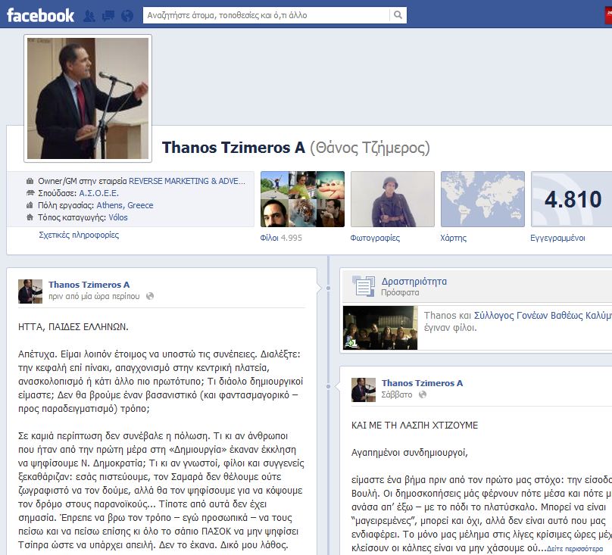Open the large profile picture

[88, 98]
